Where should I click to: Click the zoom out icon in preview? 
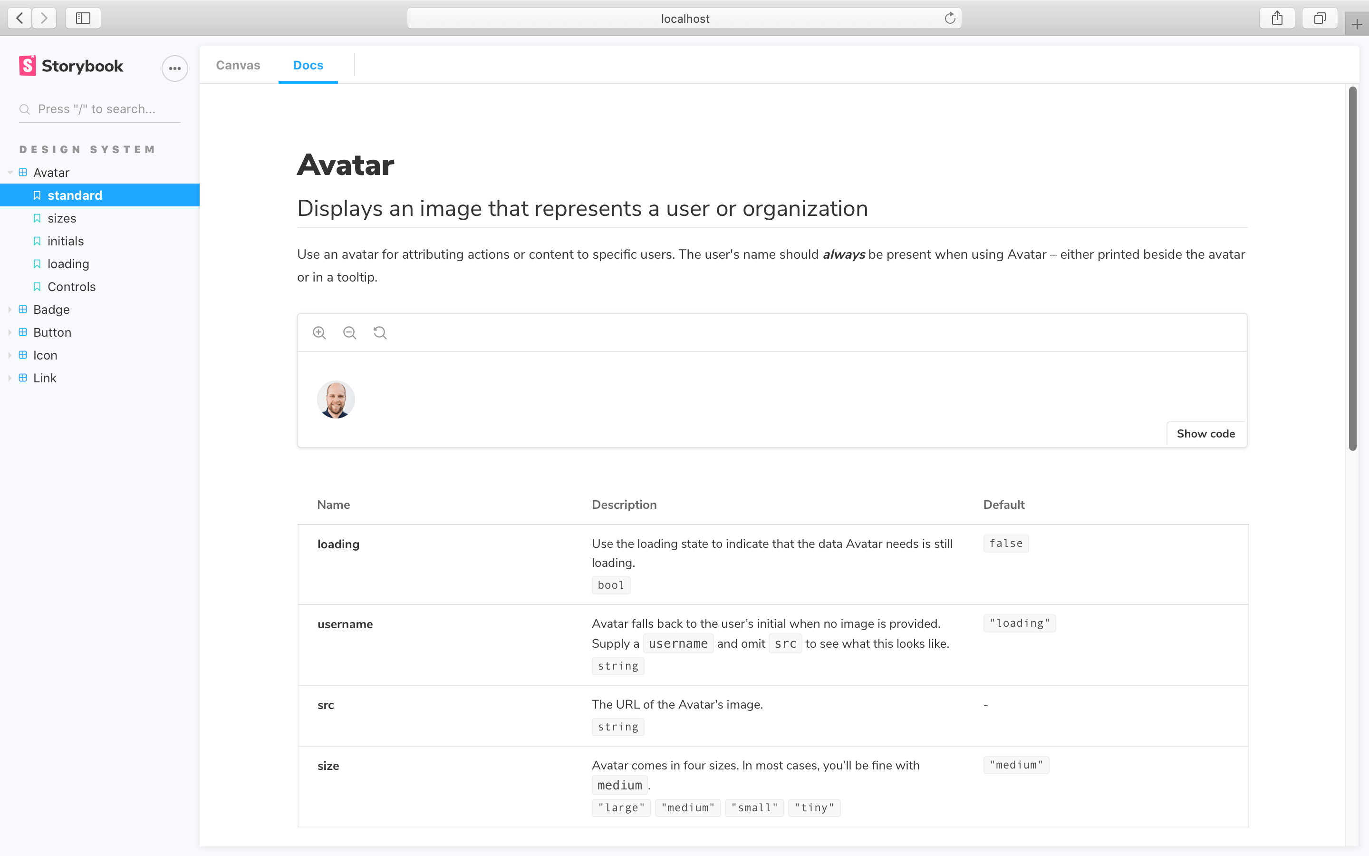tap(350, 332)
